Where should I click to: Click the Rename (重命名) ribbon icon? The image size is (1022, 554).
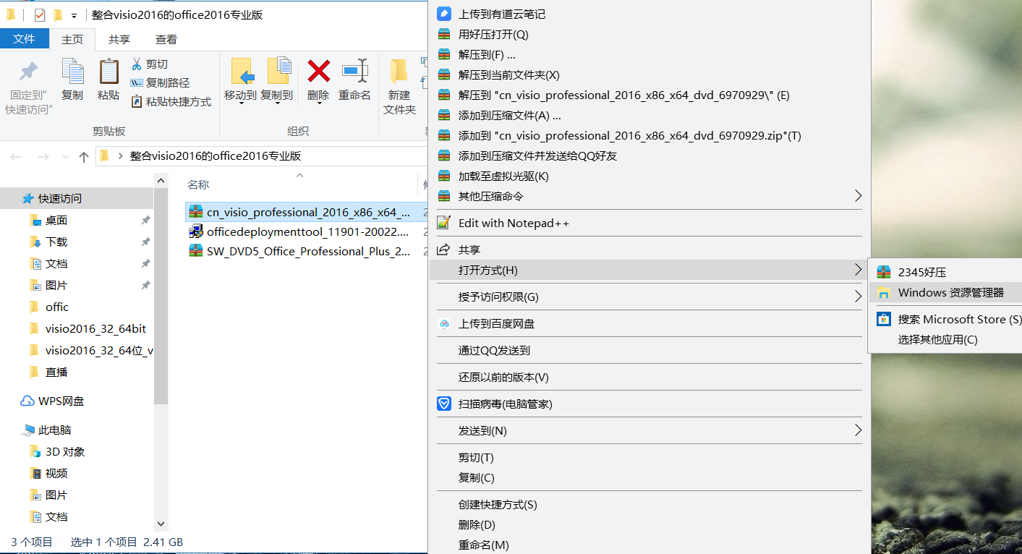click(354, 71)
